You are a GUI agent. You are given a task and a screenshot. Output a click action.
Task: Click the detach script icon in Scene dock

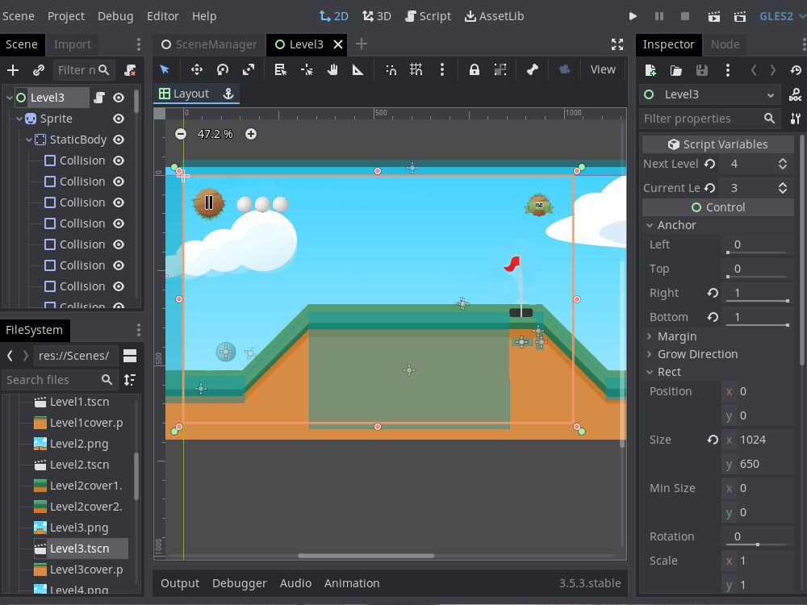point(130,70)
